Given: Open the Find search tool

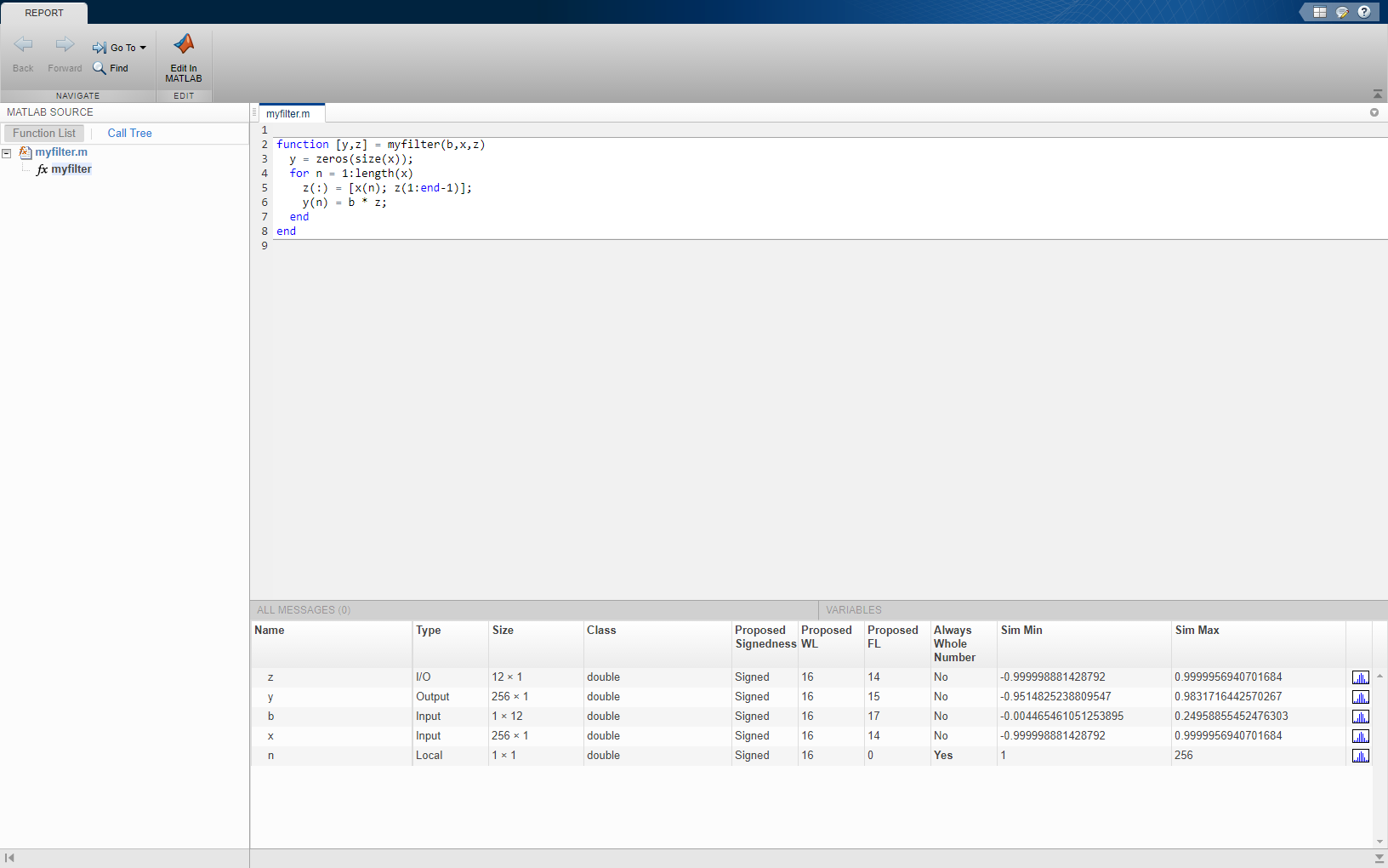Looking at the screenshot, I should tap(111, 68).
